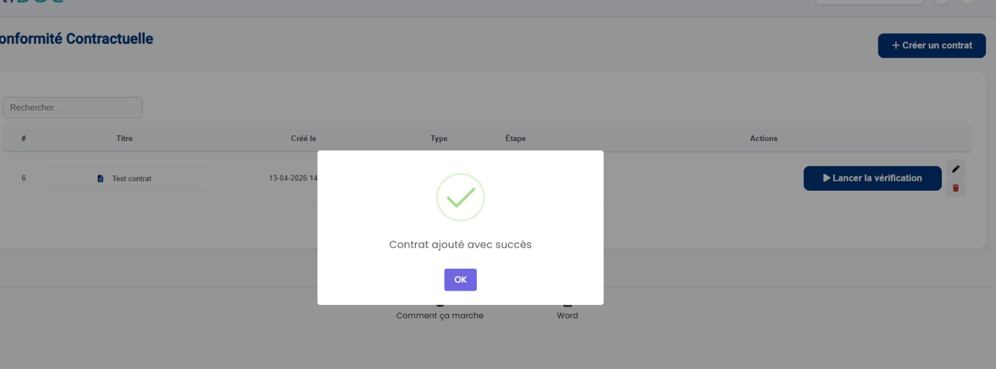Confirm the success dialog with OK
Image resolution: width=996 pixels, height=369 pixels.
[x=460, y=280]
